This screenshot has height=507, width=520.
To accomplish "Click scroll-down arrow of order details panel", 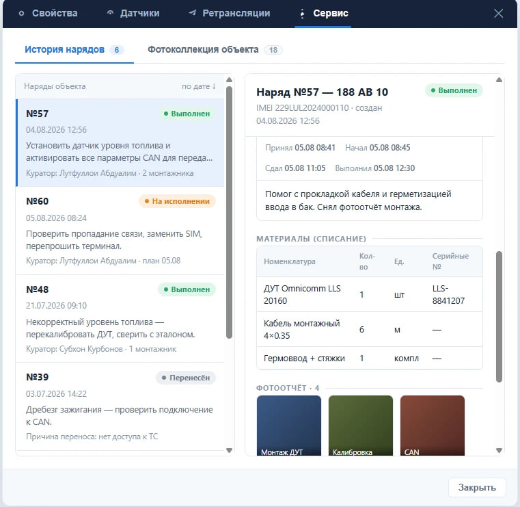I will (x=499, y=451).
